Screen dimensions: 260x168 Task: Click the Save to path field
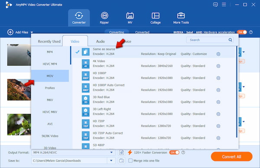click(x=69, y=161)
